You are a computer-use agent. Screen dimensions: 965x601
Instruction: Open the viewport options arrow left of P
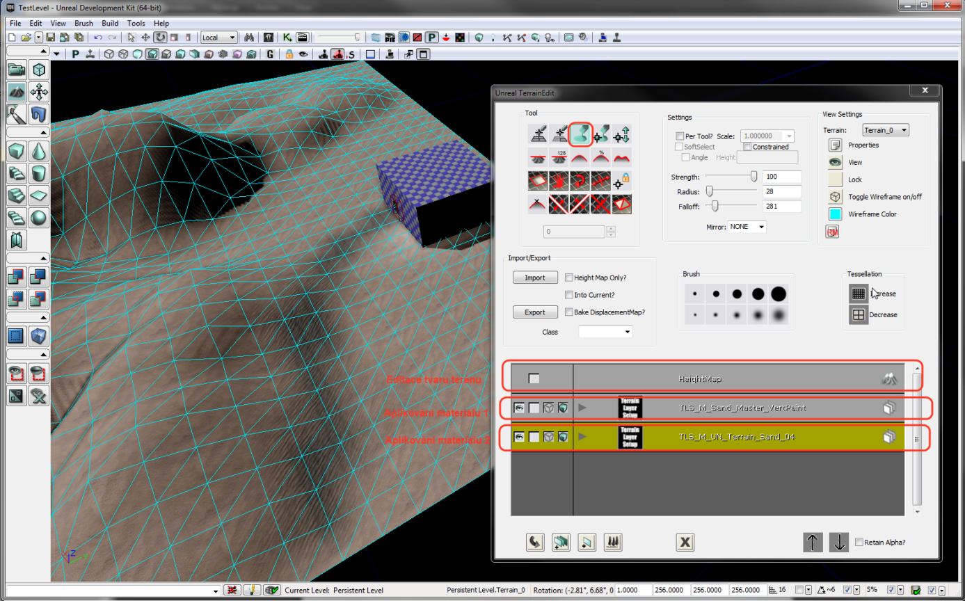click(x=57, y=54)
